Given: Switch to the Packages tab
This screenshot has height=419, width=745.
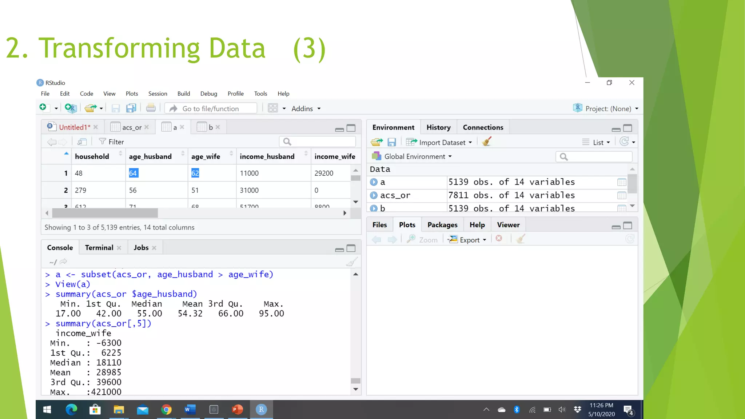Looking at the screenshot, I should pyautogui.click(x=442, y=225).
